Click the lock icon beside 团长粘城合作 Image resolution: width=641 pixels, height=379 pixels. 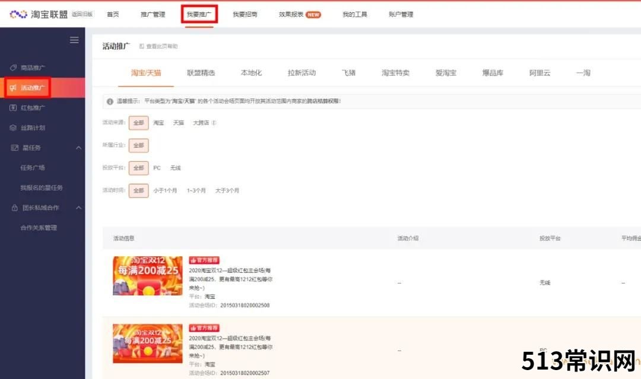(15, 208)
